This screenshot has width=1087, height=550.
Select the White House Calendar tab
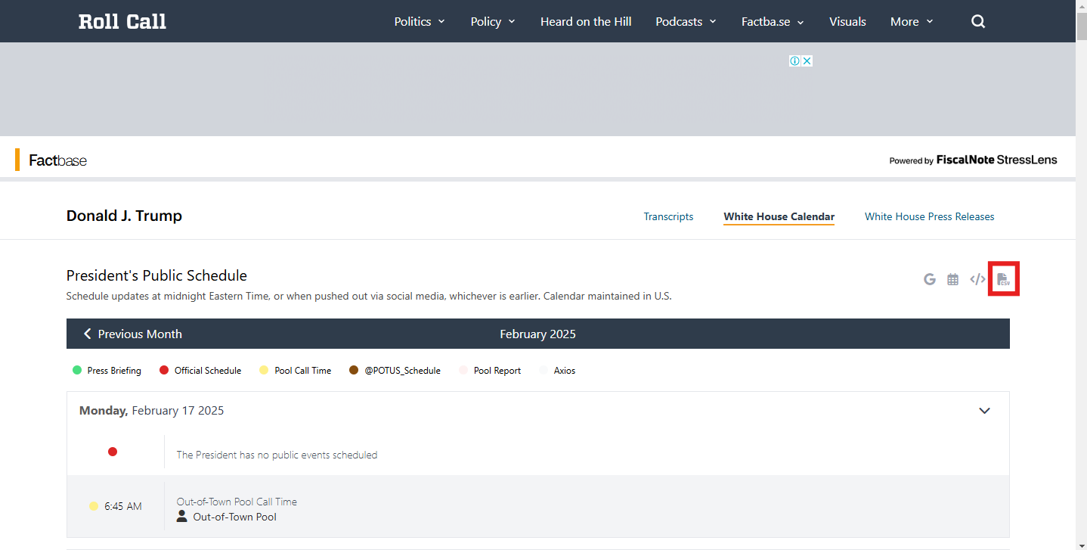(779, 216)
